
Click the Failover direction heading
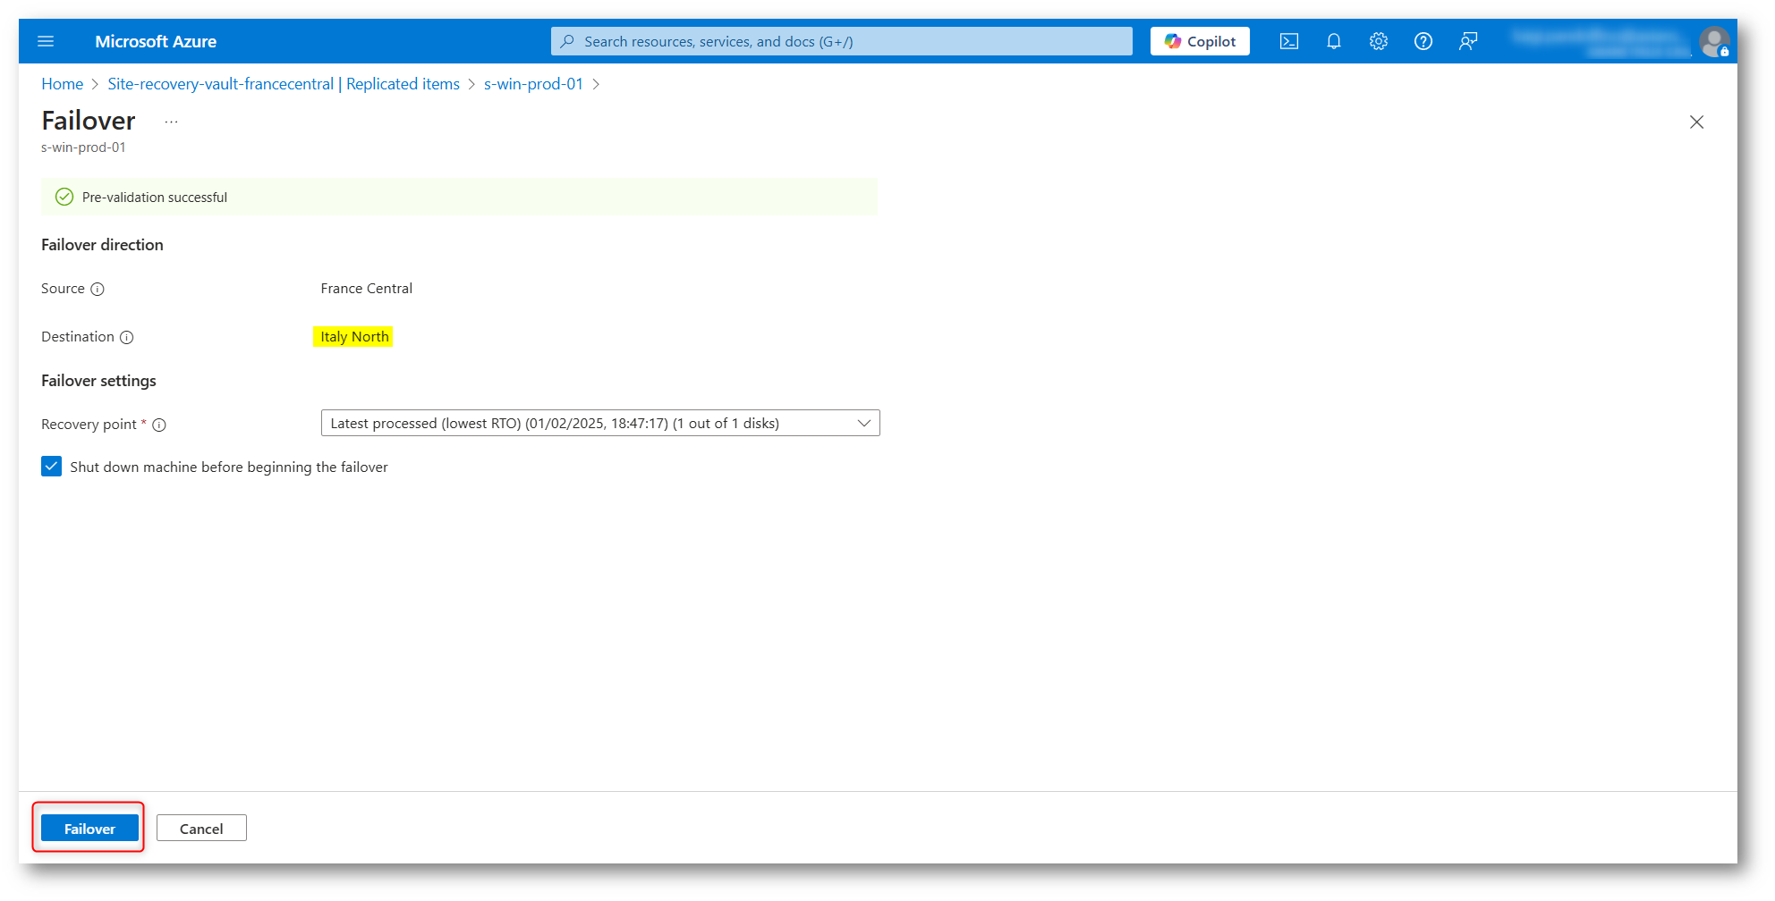(102, 245)
